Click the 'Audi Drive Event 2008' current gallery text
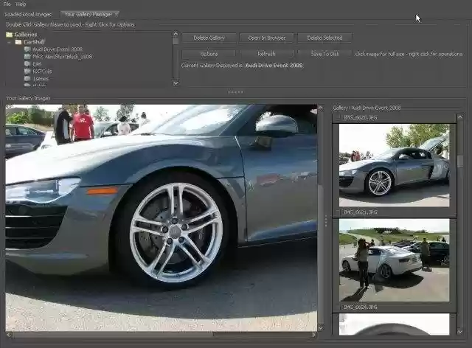Viewport: 472px width, 348px height. (274, 66)
